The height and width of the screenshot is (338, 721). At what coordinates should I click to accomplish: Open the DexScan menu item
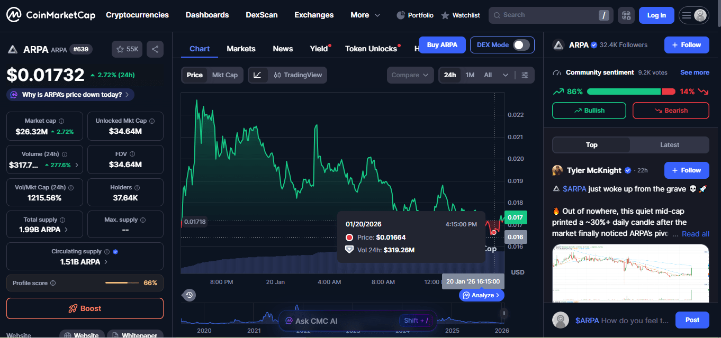[x=262, y=15]
